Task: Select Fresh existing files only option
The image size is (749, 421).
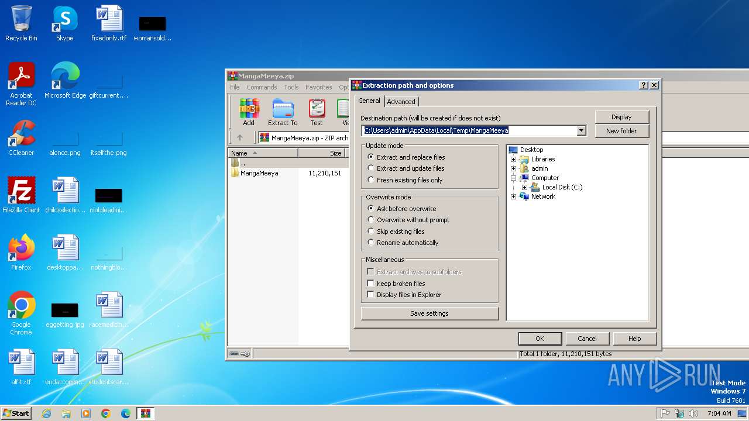Action: 405,180
